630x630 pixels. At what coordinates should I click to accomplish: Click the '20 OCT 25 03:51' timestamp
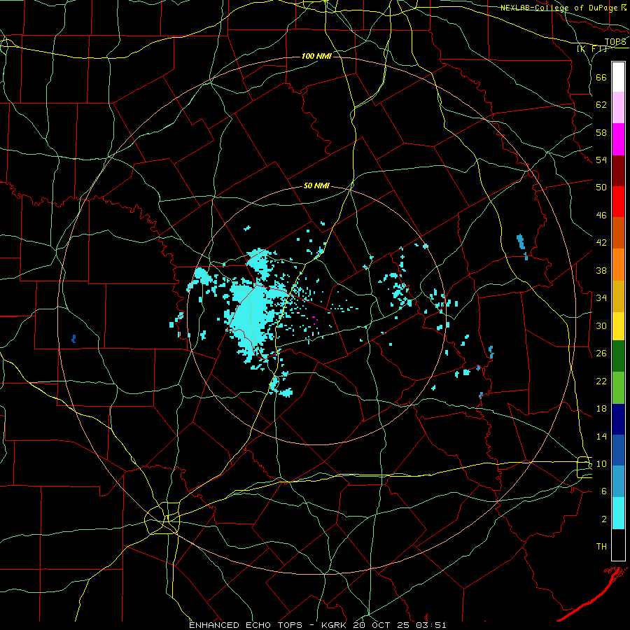tap(400, 625)
